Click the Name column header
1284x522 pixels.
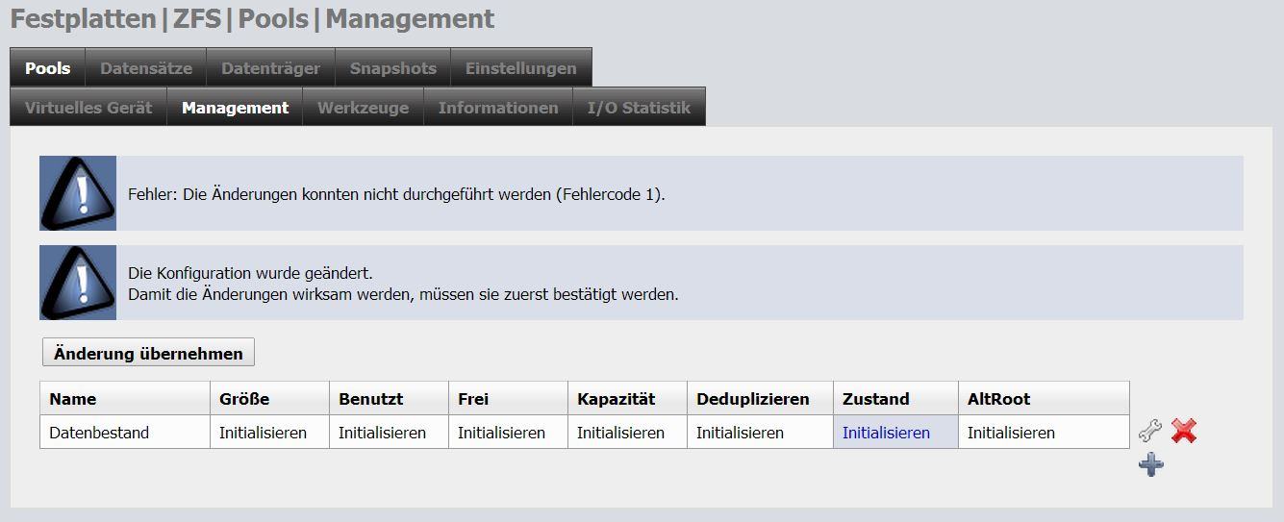[x=124, y=399]
